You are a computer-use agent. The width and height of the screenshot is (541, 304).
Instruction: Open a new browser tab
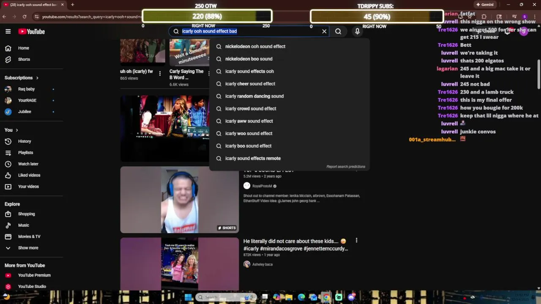point(72,5)
